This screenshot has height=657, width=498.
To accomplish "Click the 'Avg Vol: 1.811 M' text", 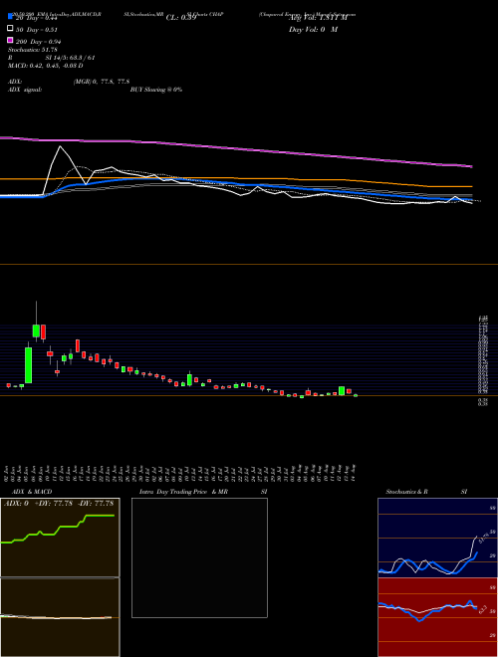I will tap(318, 18).
